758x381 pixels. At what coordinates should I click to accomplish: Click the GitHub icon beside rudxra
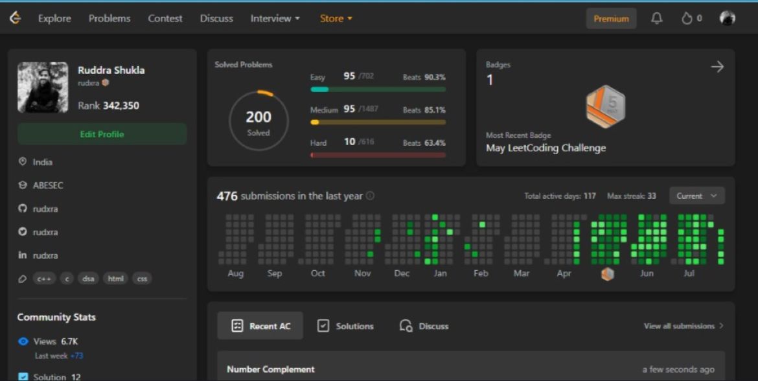coord(22,209)
